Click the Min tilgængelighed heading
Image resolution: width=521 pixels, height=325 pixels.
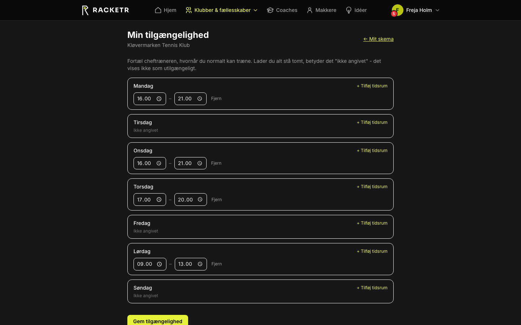click(168, 35)
